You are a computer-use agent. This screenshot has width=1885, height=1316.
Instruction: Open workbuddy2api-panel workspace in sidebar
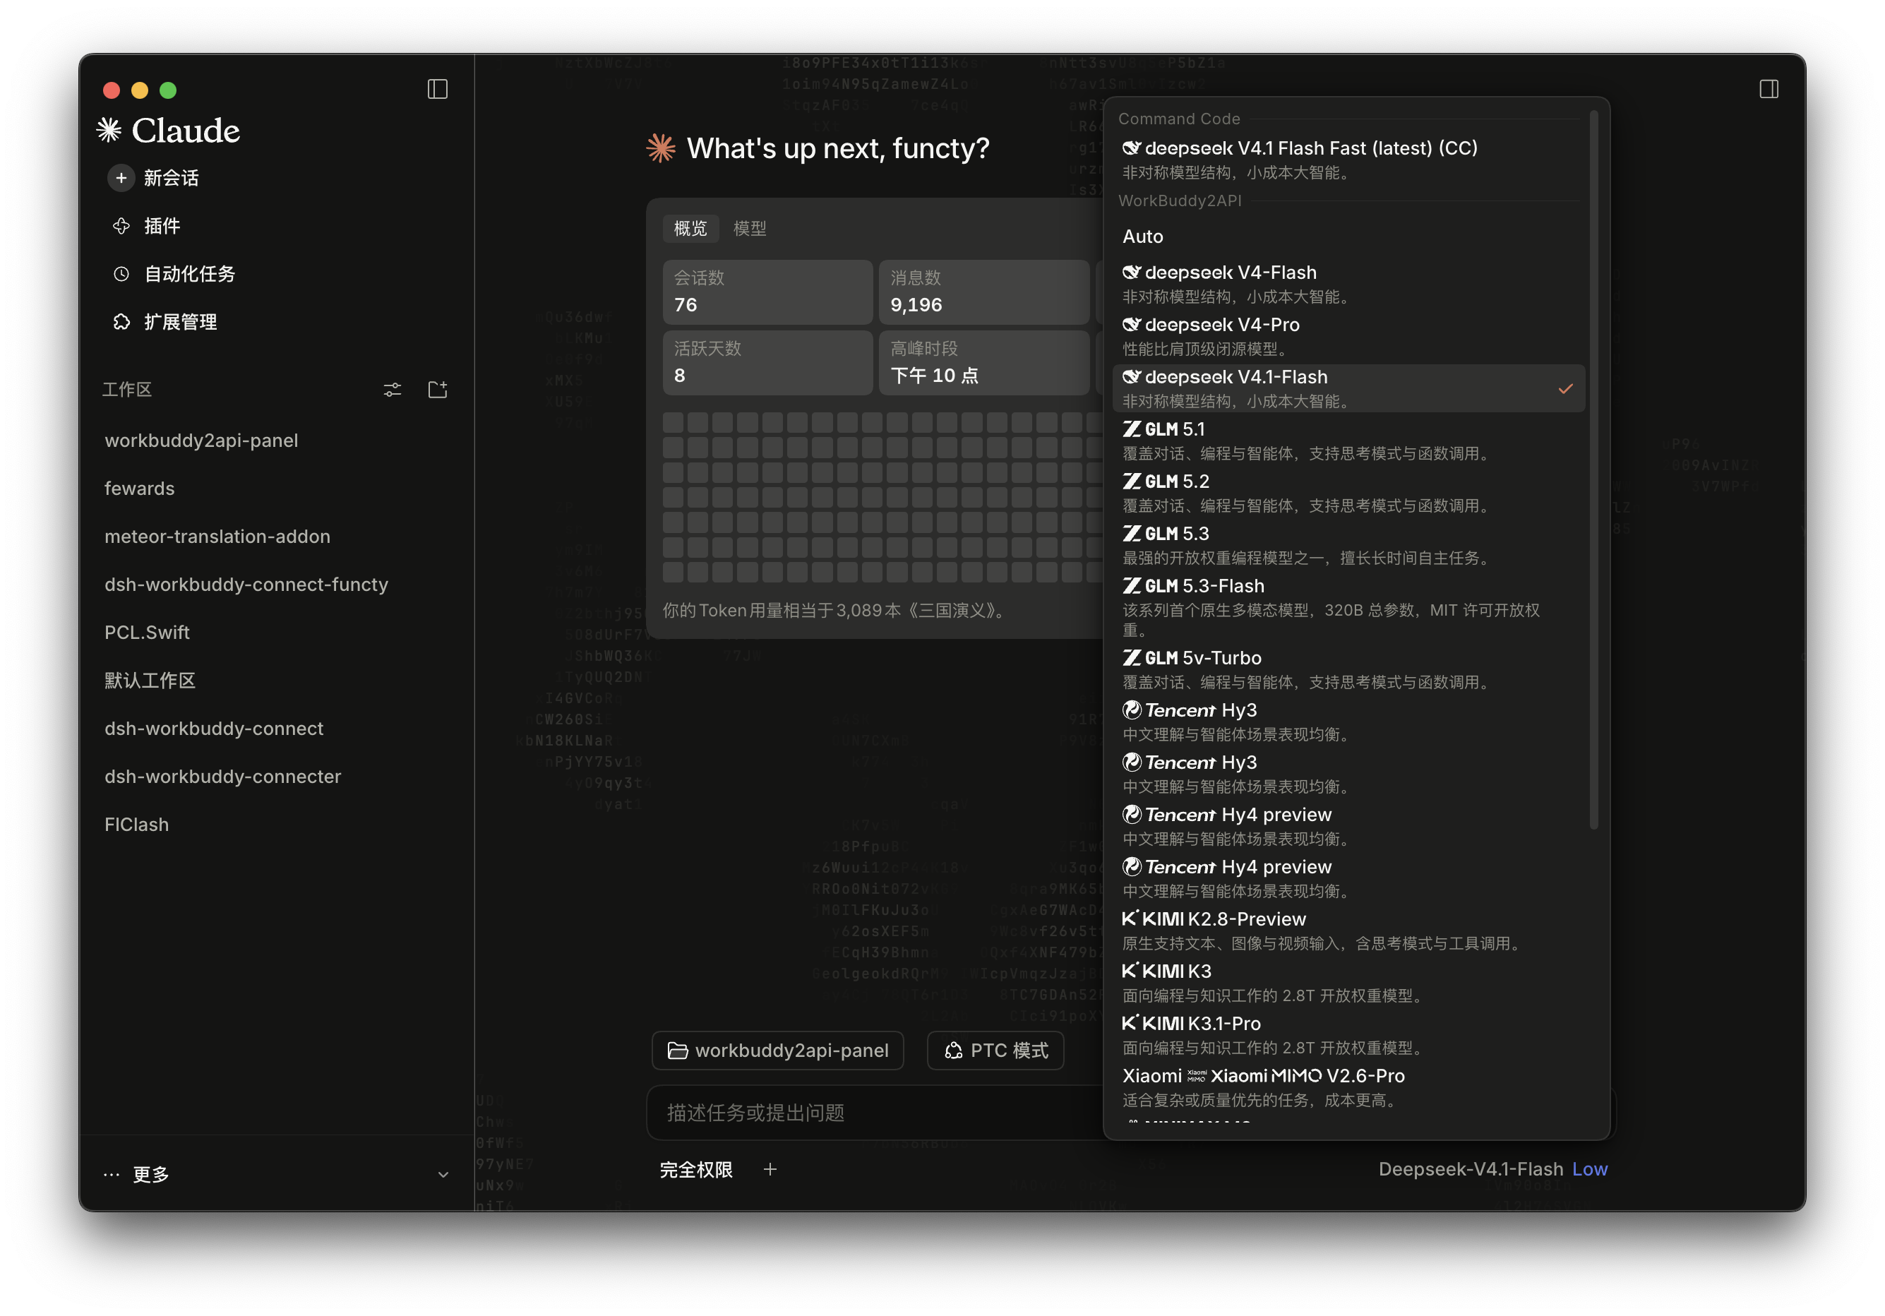201,440
